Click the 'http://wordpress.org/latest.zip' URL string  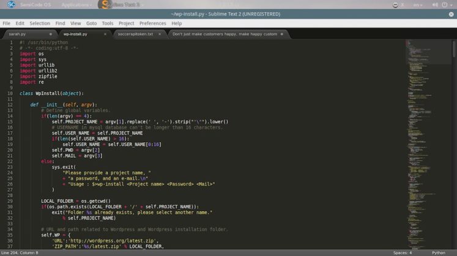(113, 241)
